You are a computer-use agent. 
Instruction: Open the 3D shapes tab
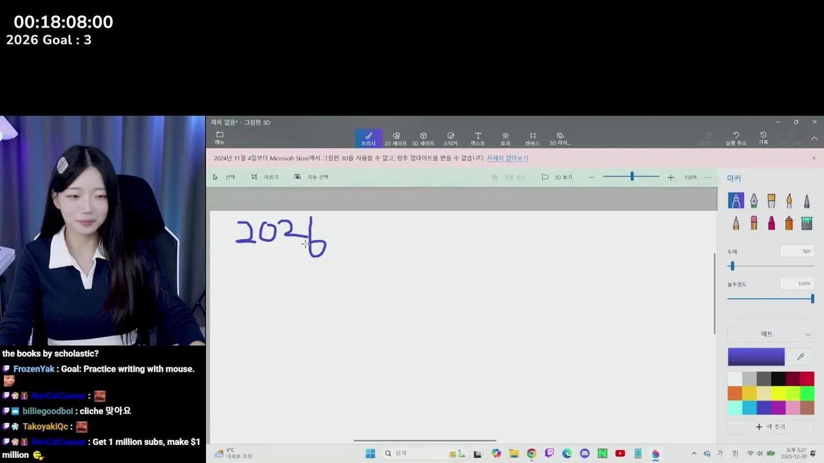pos(423,138)
